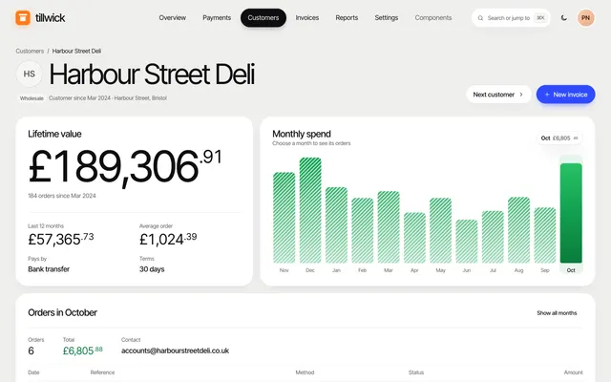Click the plus icon in New invoice
This screenshot has height=382, width=611.
coord(547,95)
